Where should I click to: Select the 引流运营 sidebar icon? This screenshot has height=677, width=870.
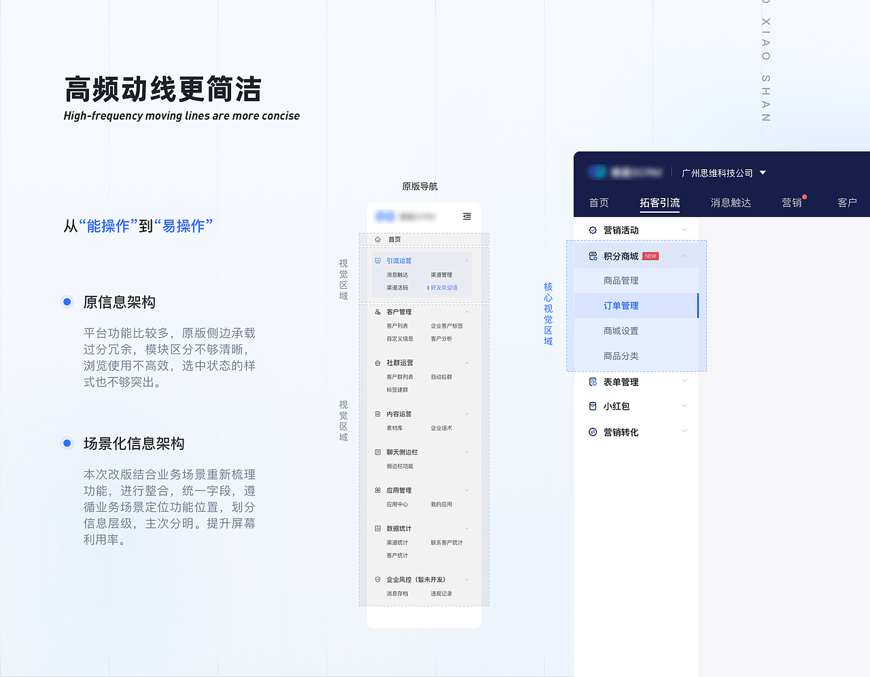pos(378,260)
